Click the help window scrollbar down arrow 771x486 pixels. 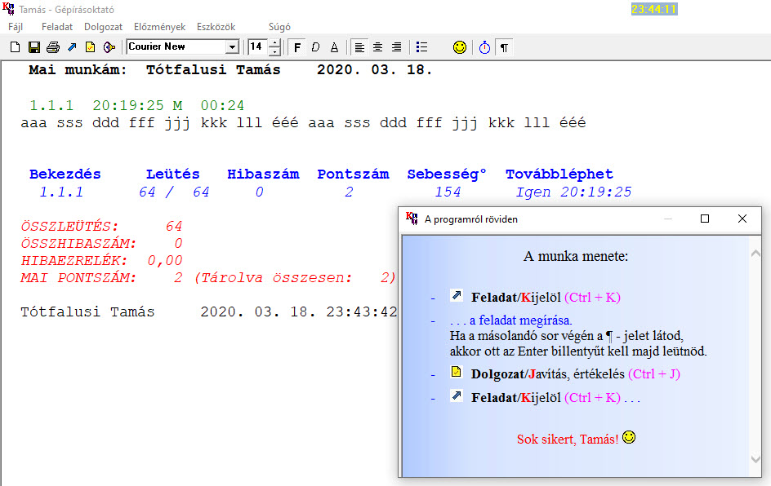(x=755, y=459)
